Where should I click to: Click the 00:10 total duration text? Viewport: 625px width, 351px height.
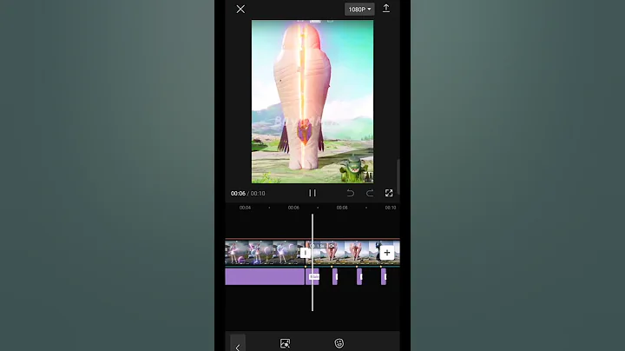(258, 194)
